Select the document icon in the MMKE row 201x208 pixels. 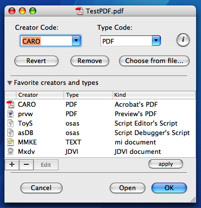[x=10, y=142]
